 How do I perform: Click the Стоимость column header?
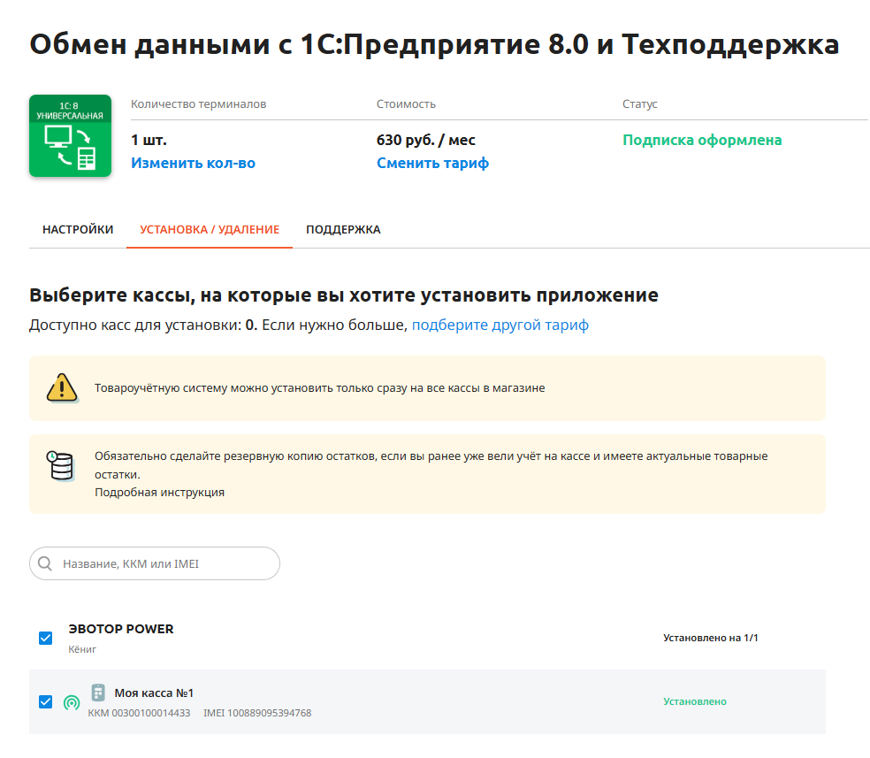coord(406,104)
